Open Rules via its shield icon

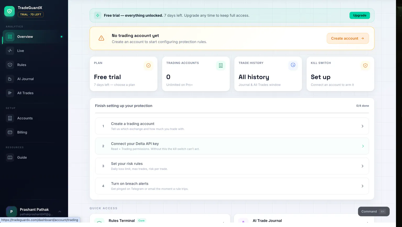coord(10,65)
